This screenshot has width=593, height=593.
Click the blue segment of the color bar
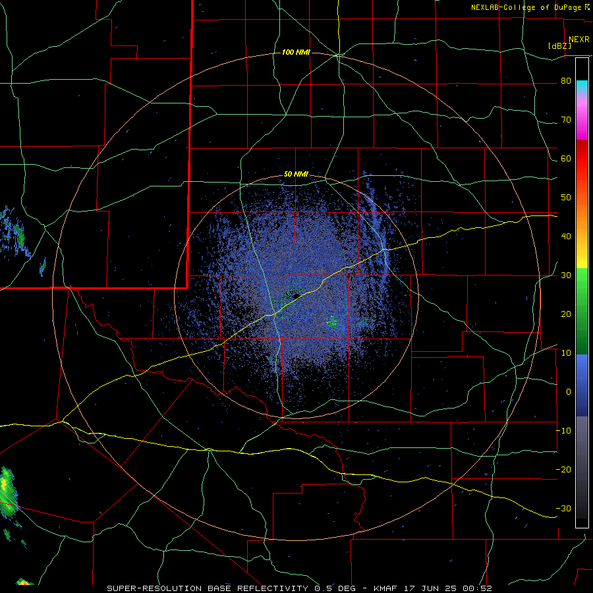(582, 385)
